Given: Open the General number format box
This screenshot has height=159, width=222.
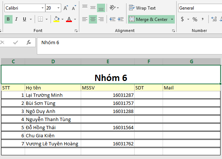Looking at the screenshot, I should coord(200,8).
